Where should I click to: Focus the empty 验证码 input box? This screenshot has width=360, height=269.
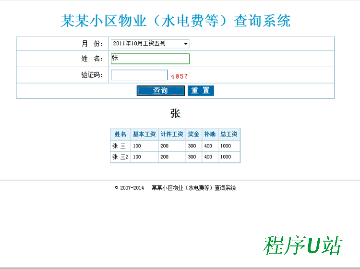(x=139, y=75)
